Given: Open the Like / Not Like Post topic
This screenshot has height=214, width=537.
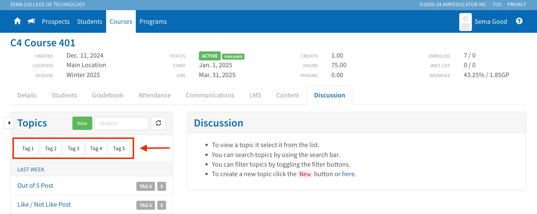Looking at the screenshot, I should pyautogui.click(x=44, y=204).
